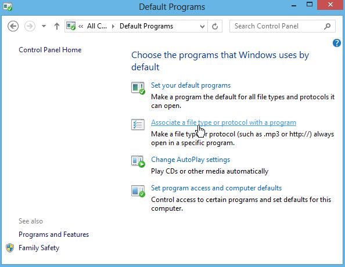Open Programs and Features link
The image size is (345, 267).
[53, 234]
